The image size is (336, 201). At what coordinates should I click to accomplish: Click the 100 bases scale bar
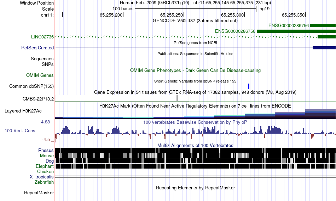(196, 9)
